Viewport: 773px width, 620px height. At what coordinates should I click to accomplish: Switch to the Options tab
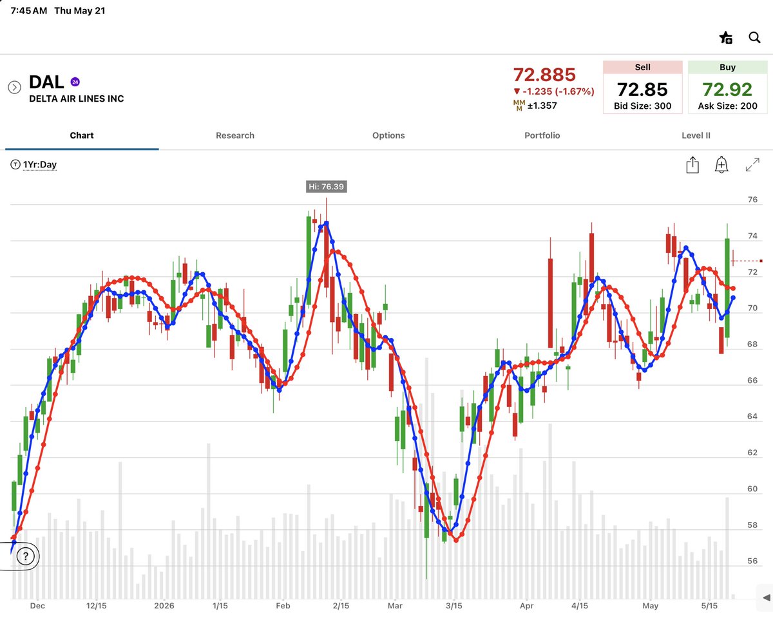point(388,135)
